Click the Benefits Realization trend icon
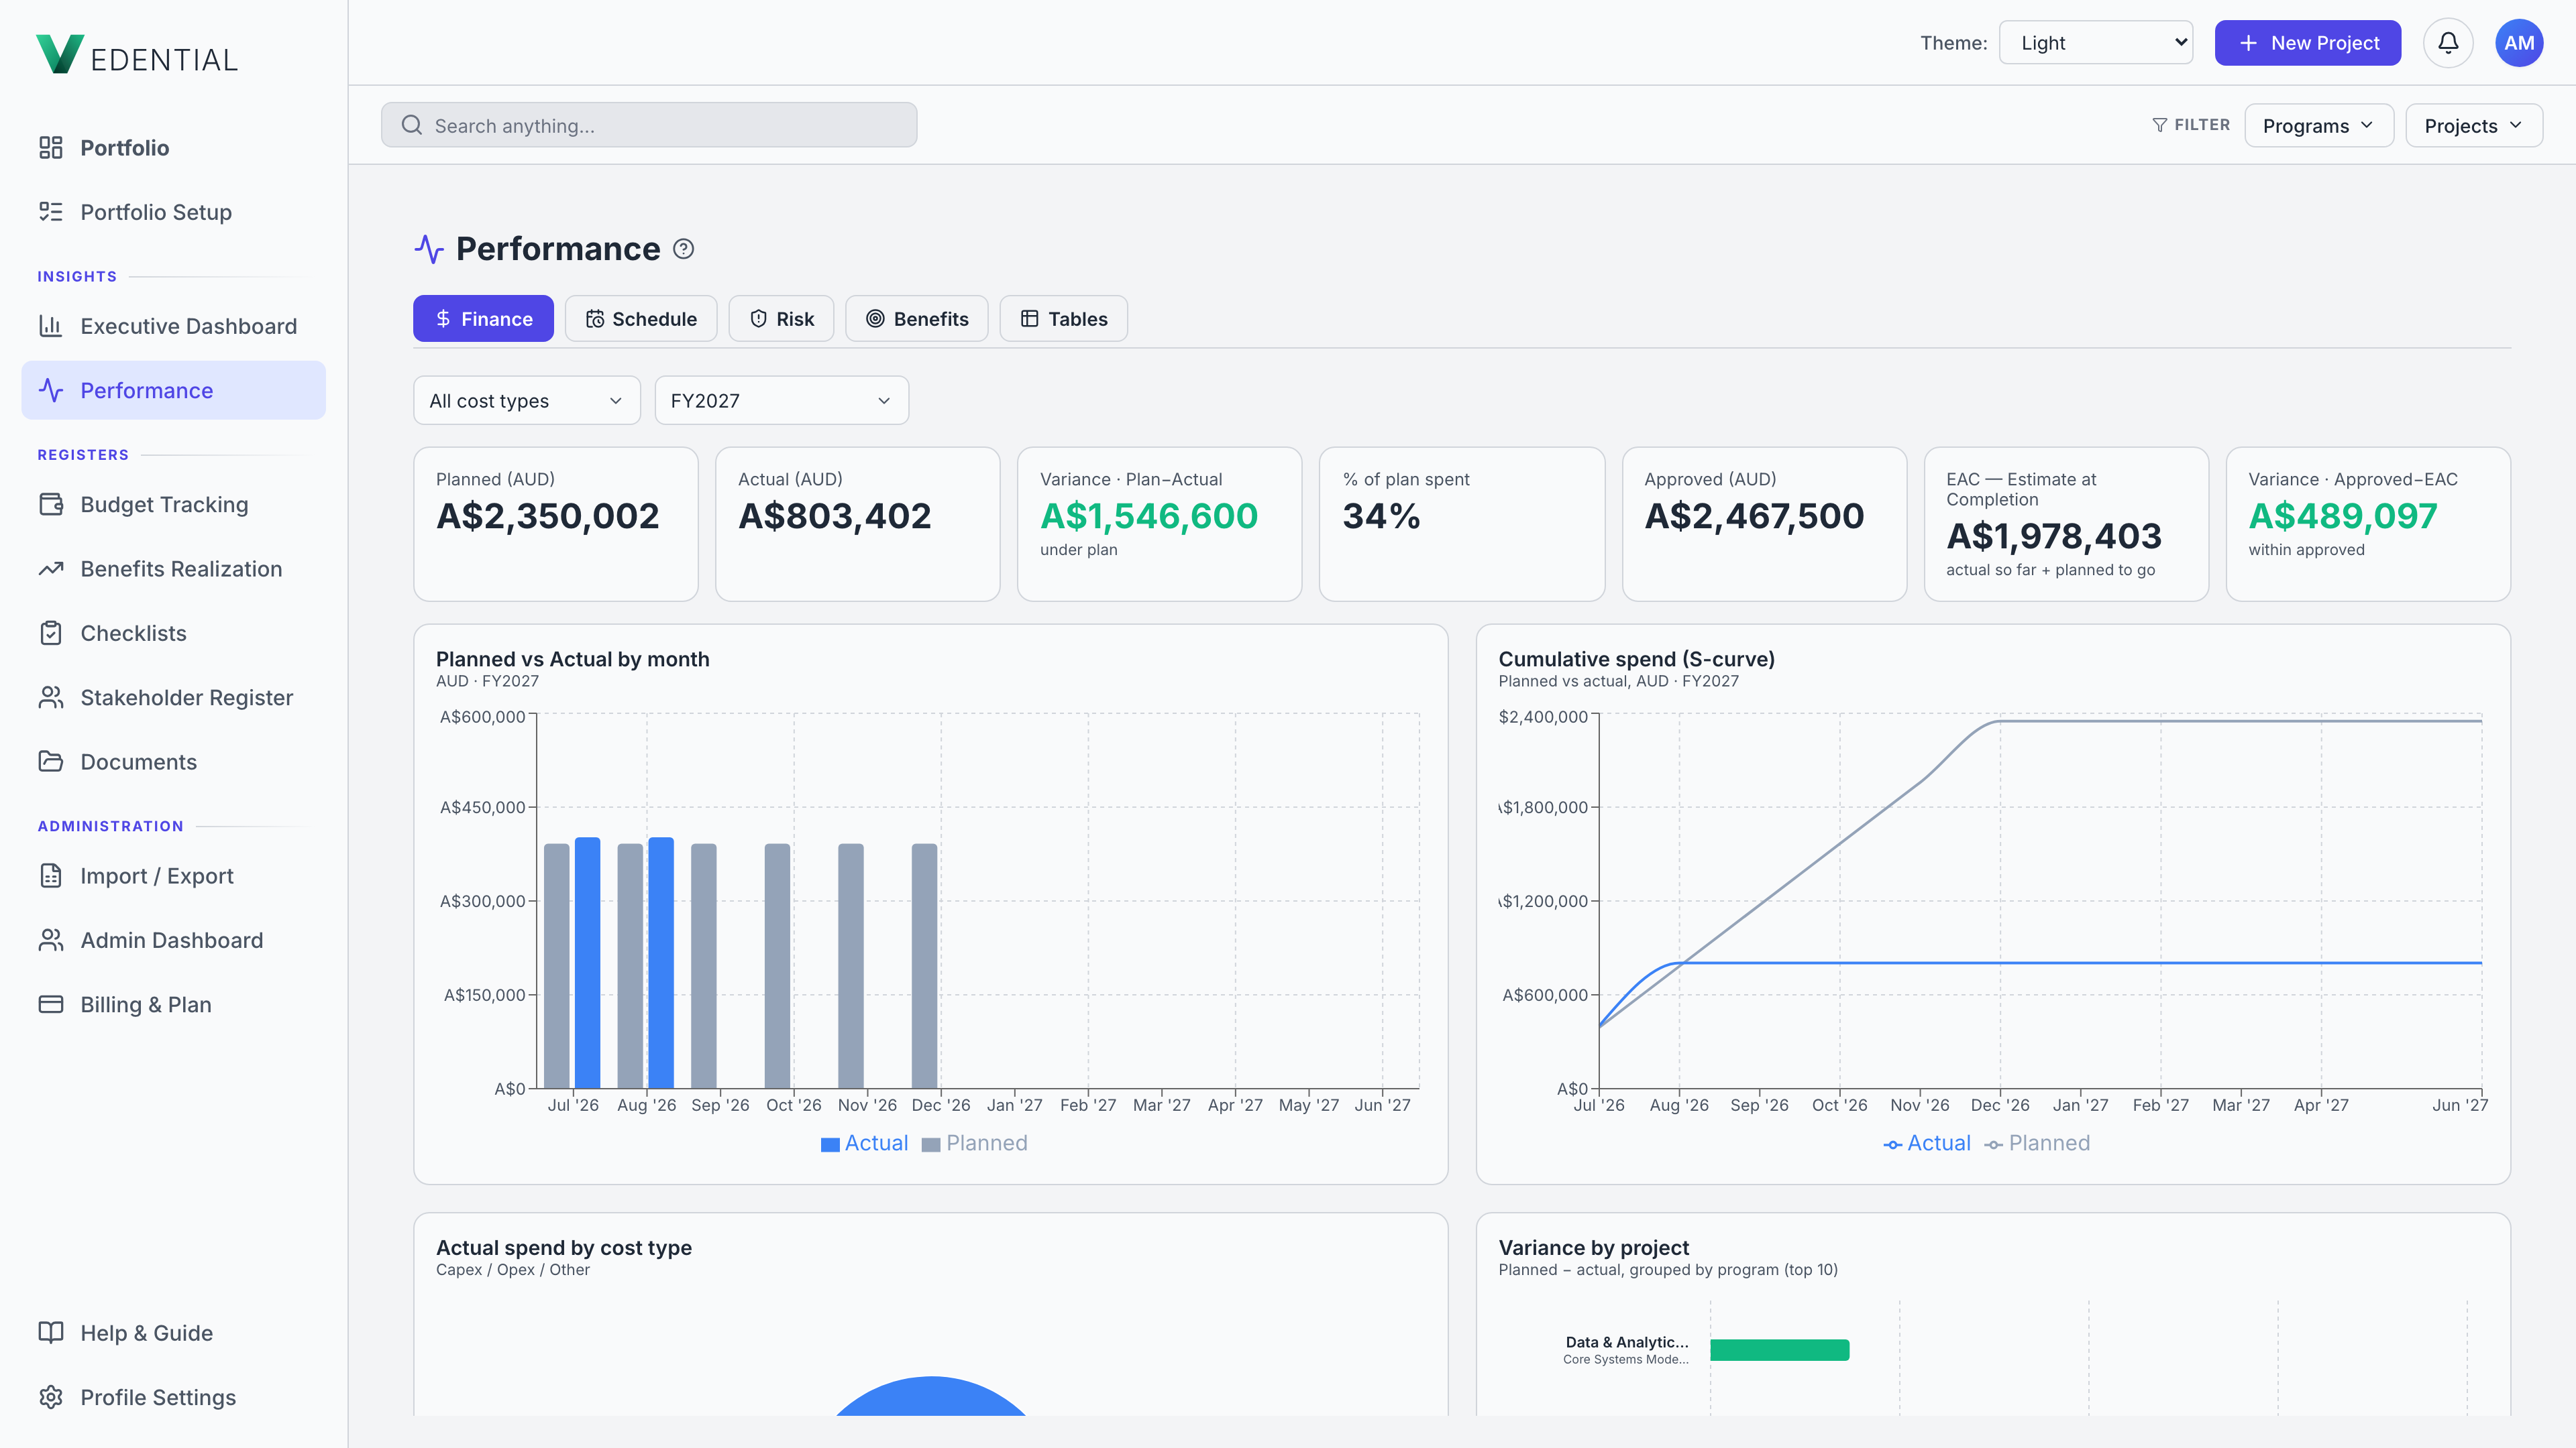 tap(51, 568)
